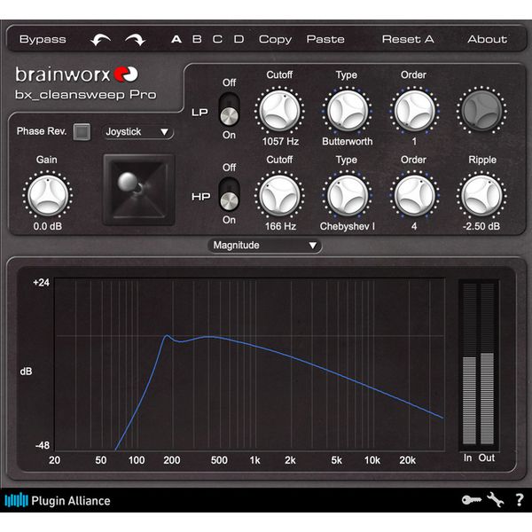532x532 pixels.
Task: Click the LP Order knob
Action: tap(414, 110)
